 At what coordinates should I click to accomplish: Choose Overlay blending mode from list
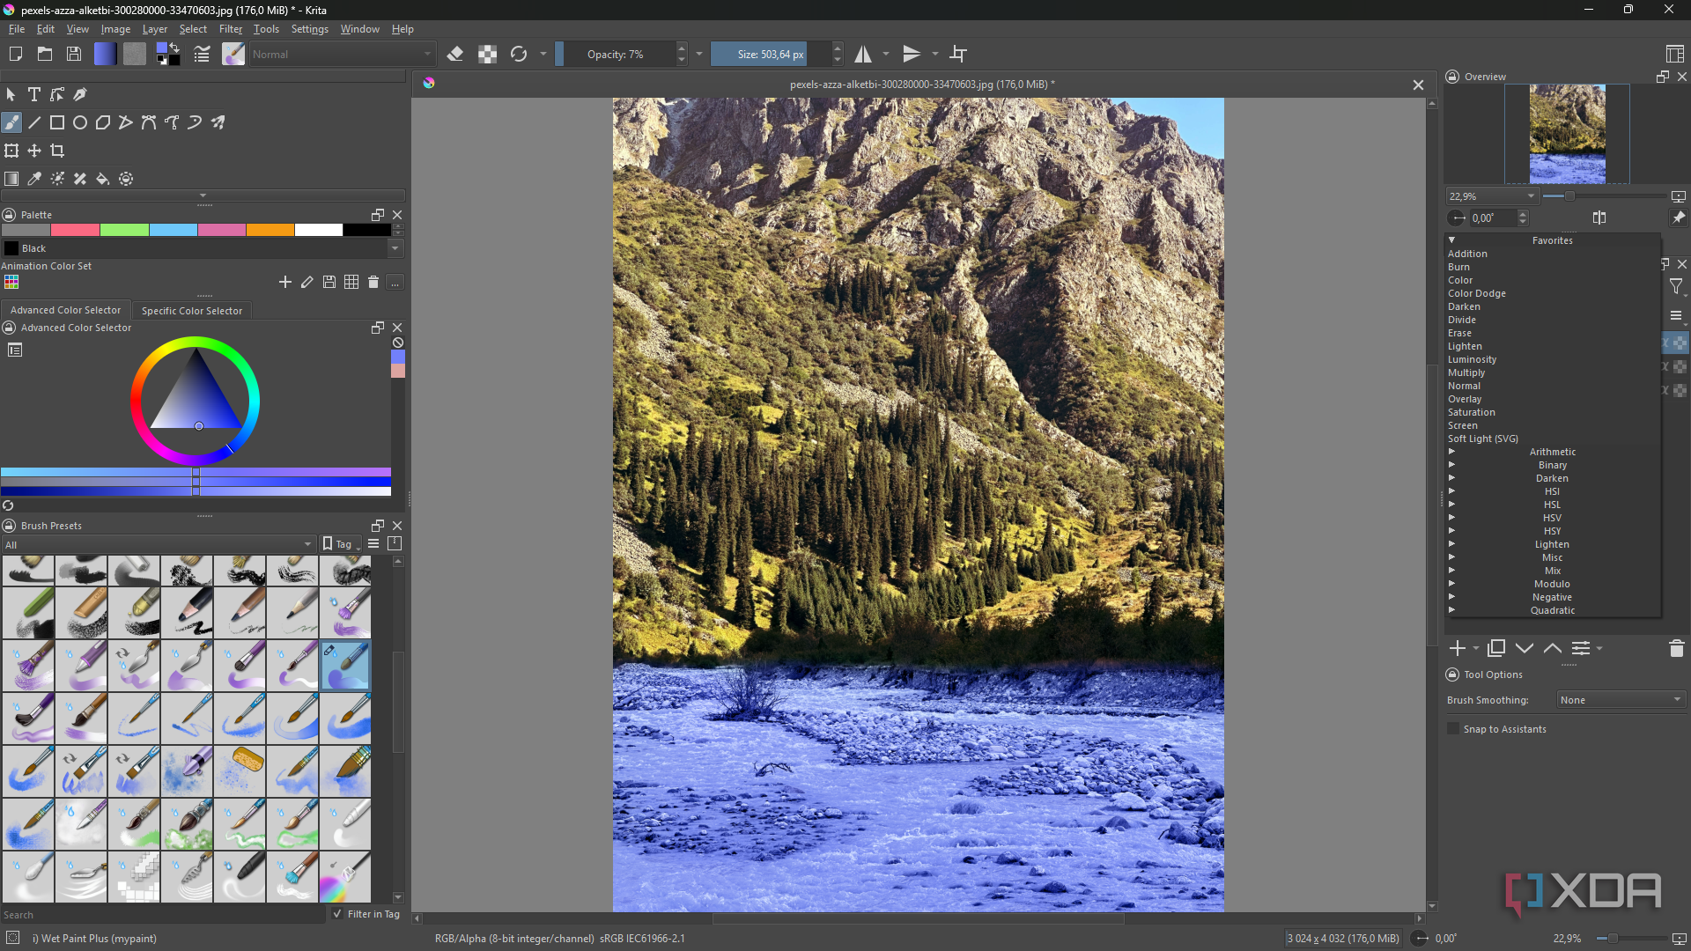pyautogui.click(x=1465, y=399)
